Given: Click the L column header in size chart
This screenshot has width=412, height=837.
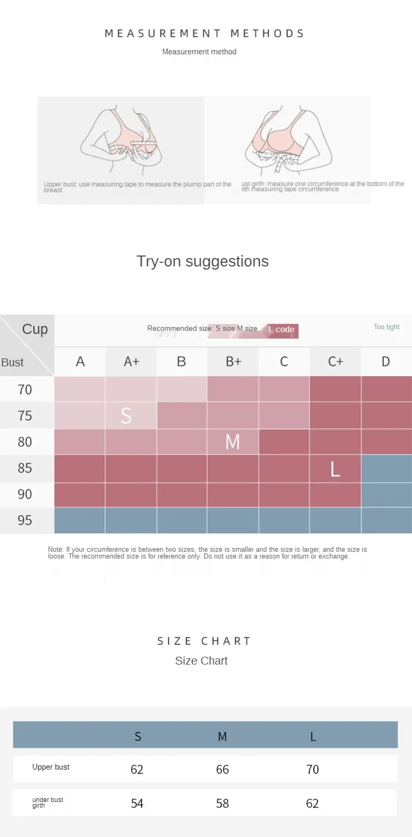Looking at the screenshot, I should tap(313, 737).
